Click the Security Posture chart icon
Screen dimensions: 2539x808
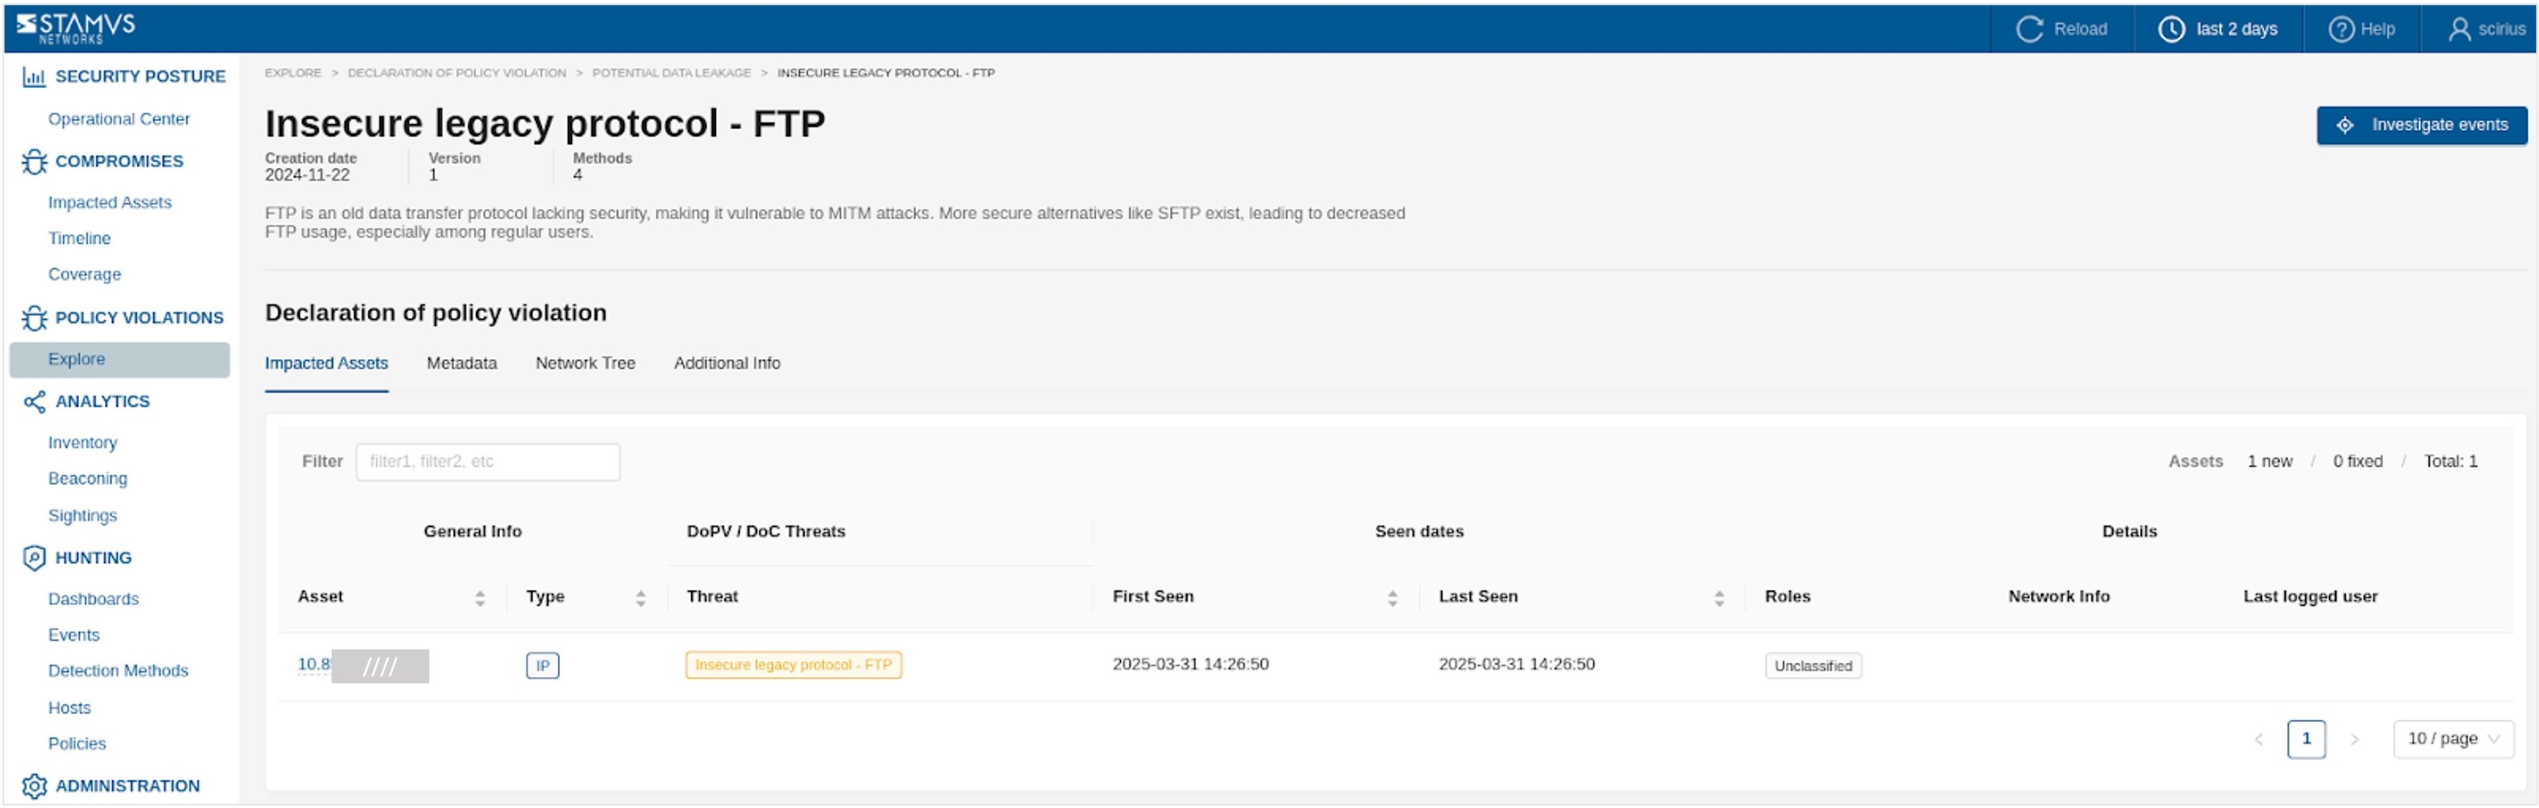coord(35,76)
